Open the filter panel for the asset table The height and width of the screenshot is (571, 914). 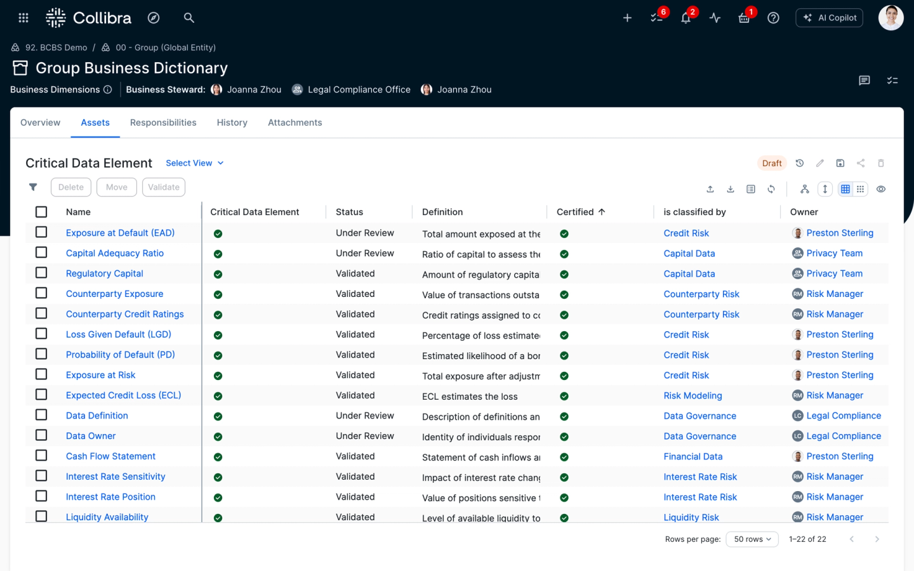[33, 187]
